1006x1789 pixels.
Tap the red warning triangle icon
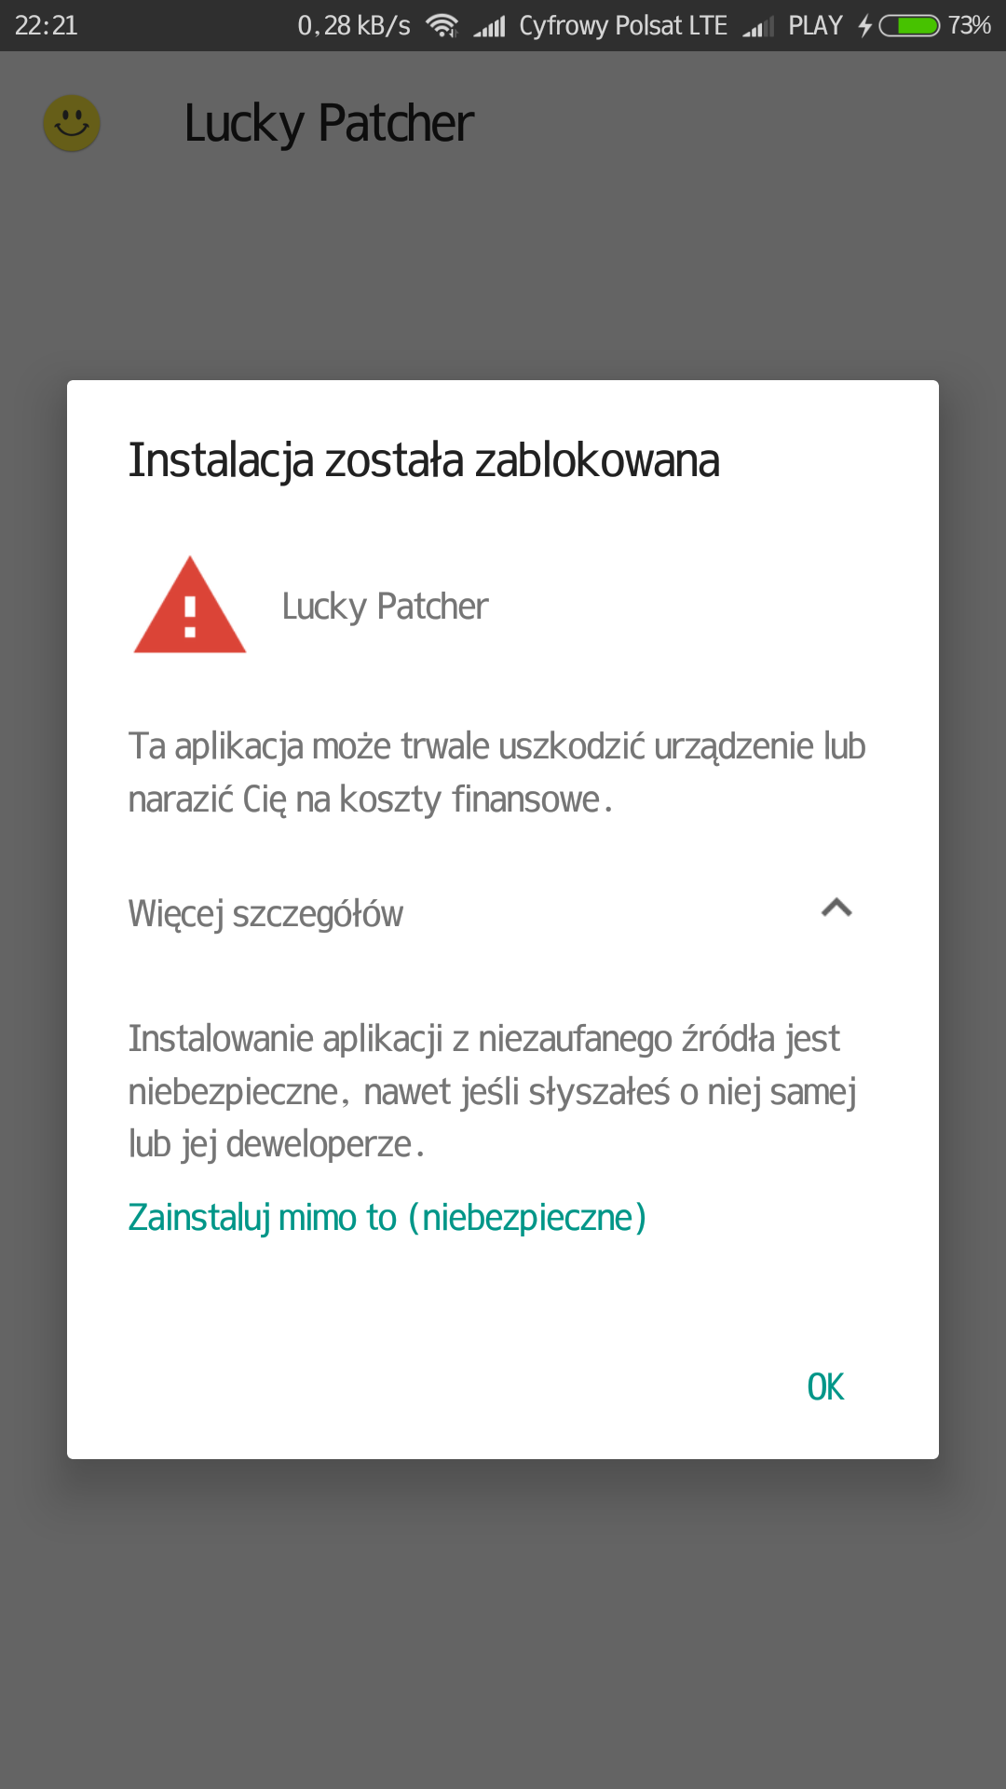tap(190, 605)
